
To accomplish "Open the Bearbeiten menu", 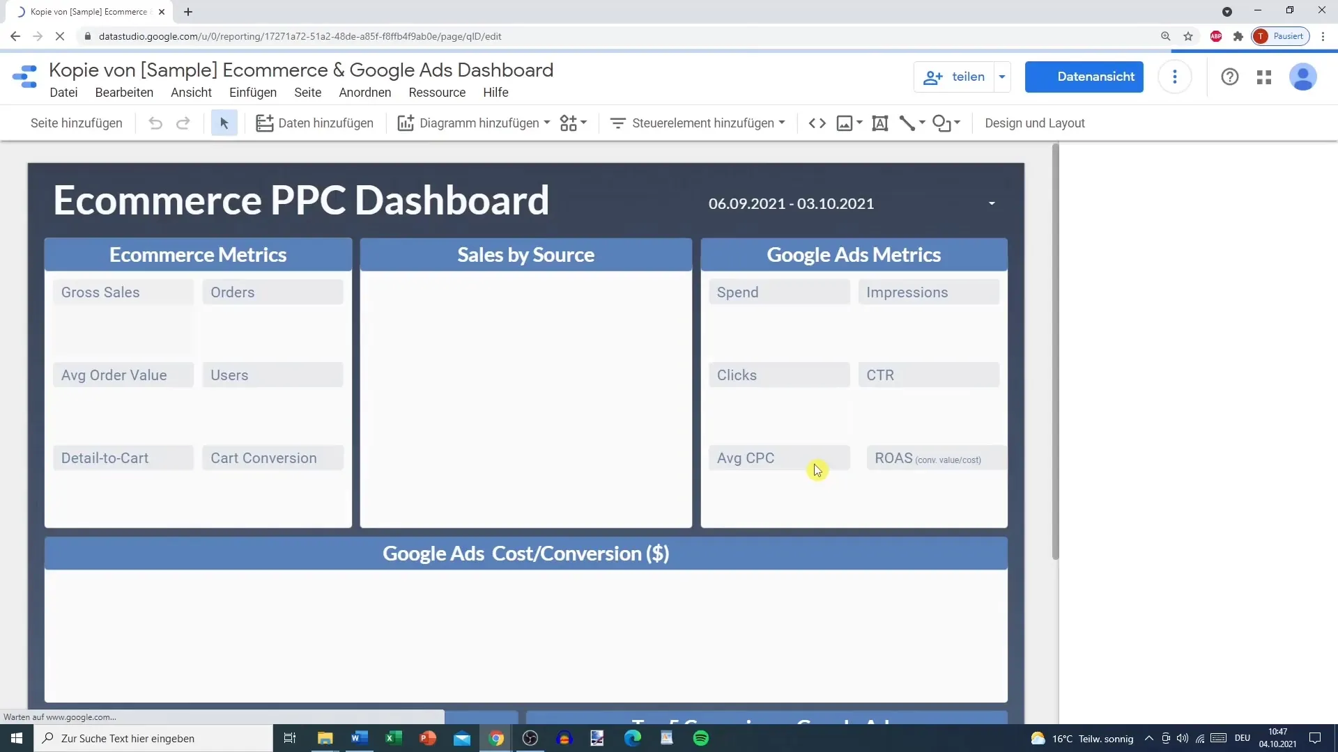I will pyautogui.click(x=124, y=93).
